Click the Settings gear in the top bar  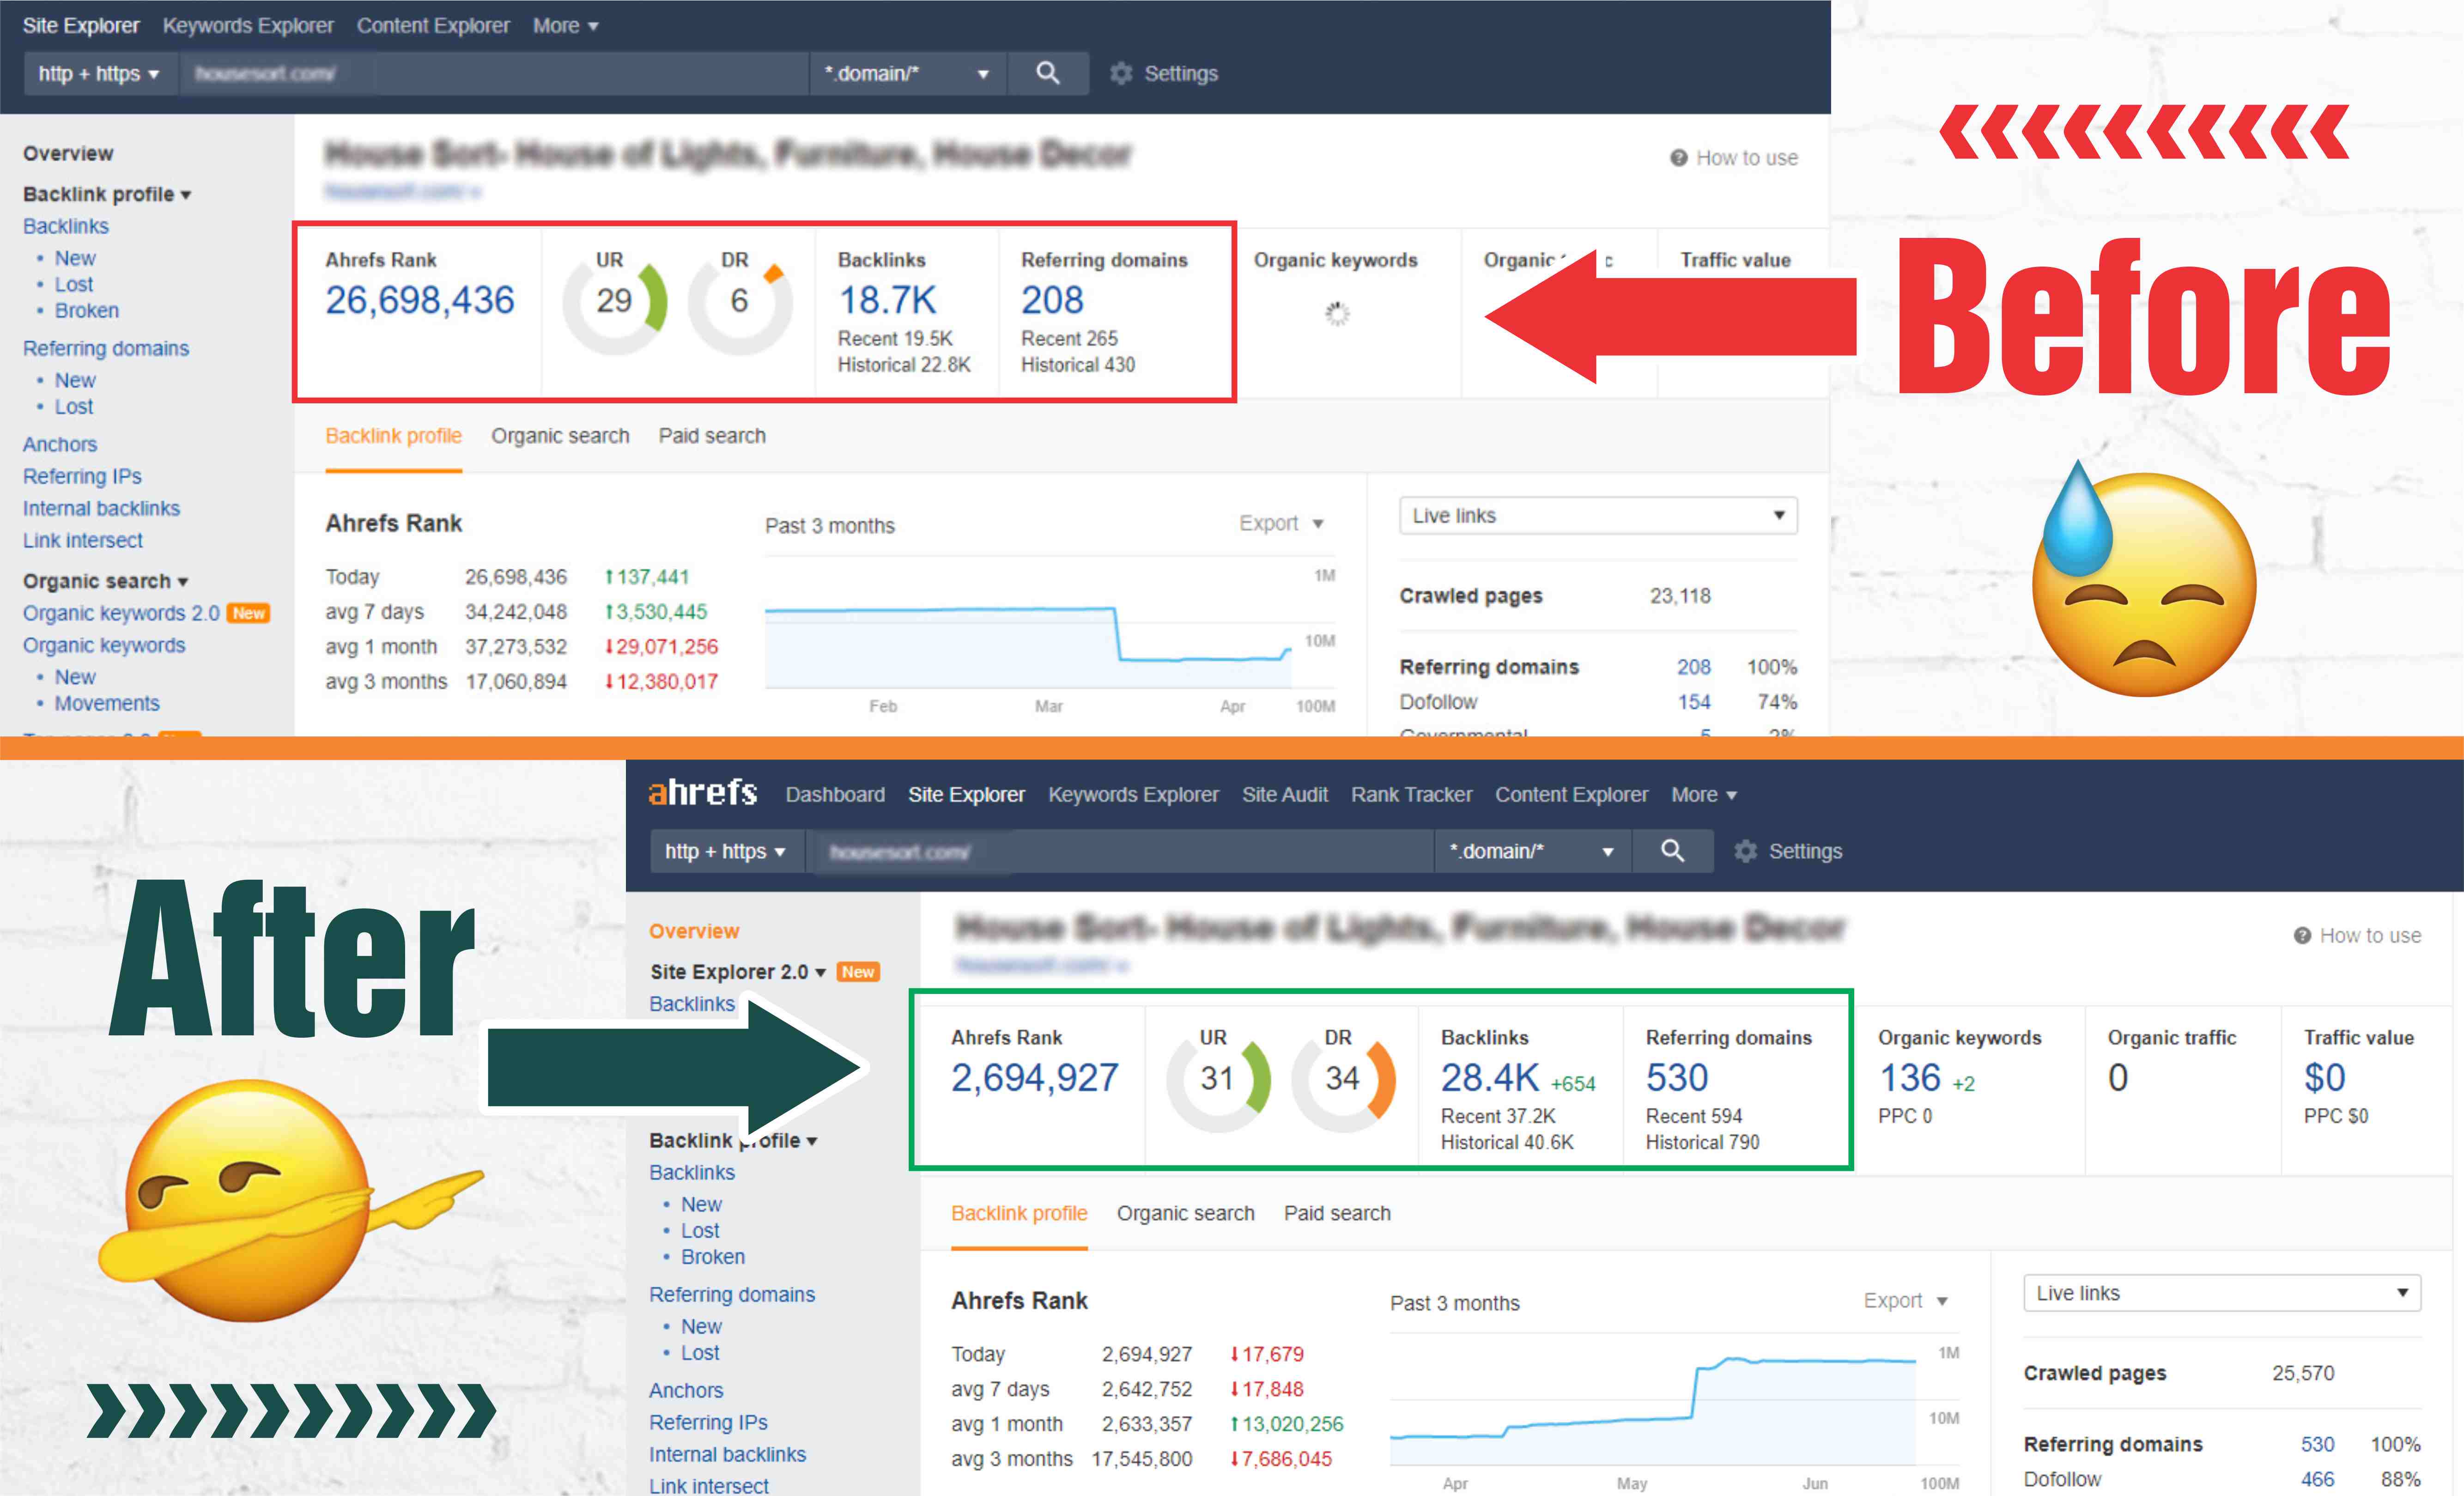point(1121,74)
